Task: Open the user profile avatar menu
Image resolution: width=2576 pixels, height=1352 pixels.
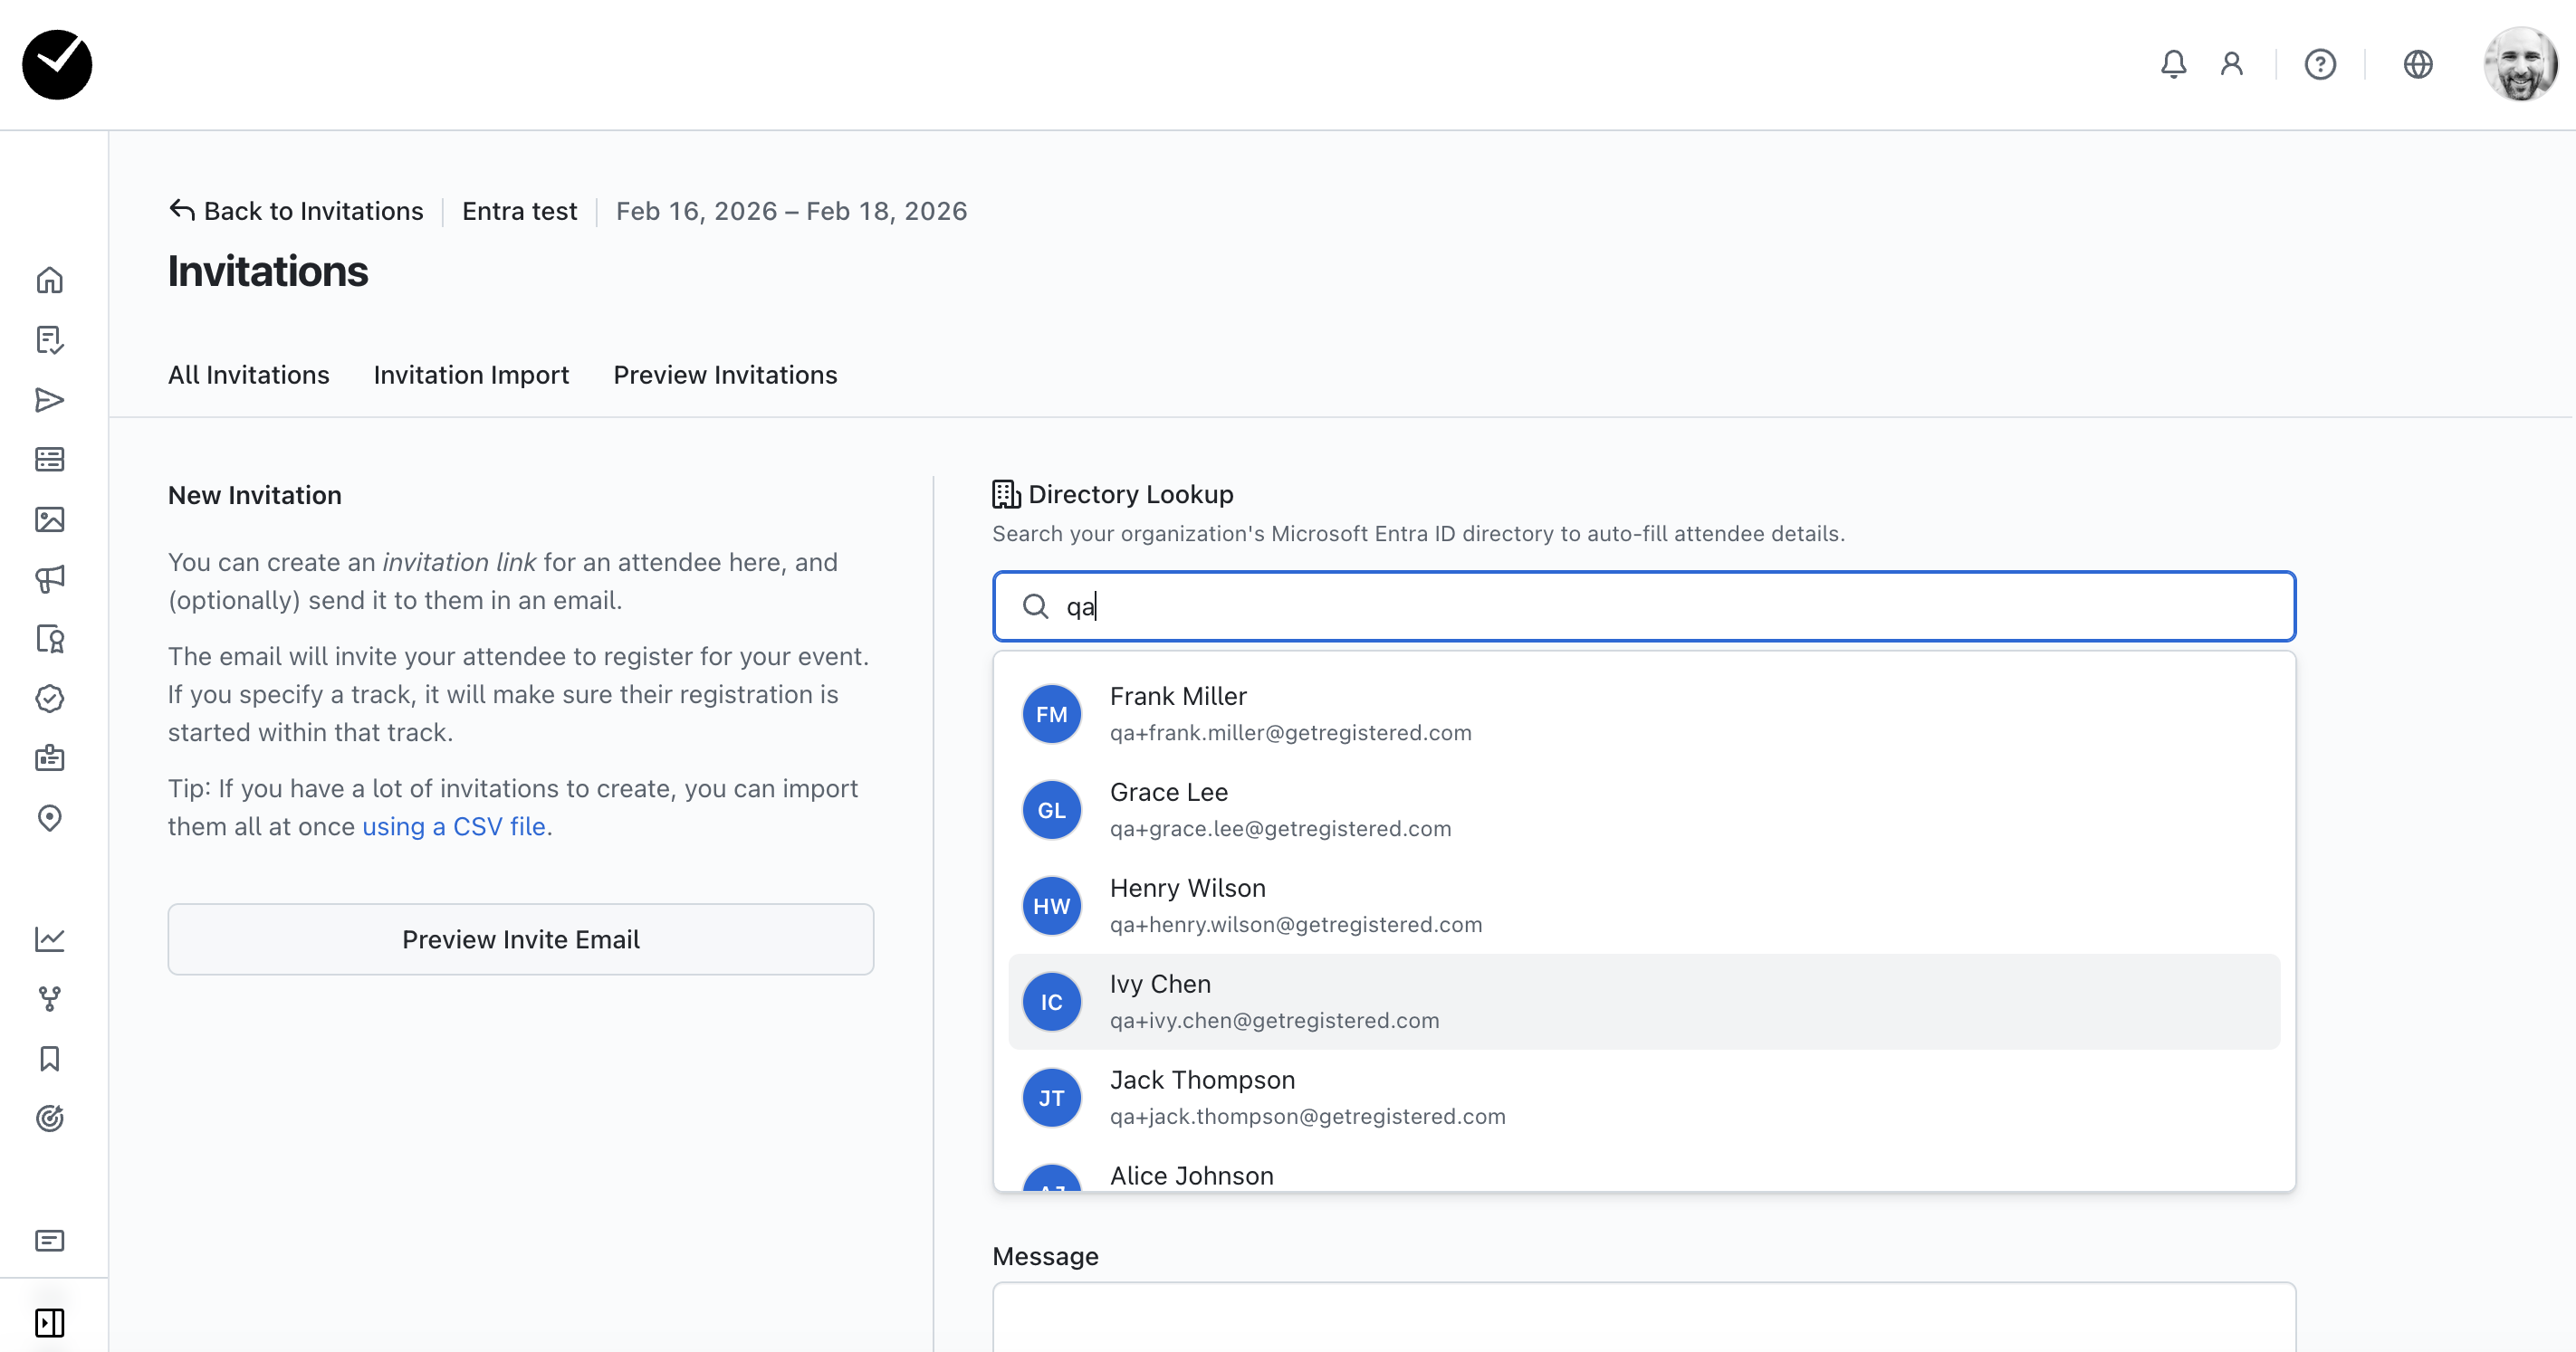Action: tap(2519, 65)
